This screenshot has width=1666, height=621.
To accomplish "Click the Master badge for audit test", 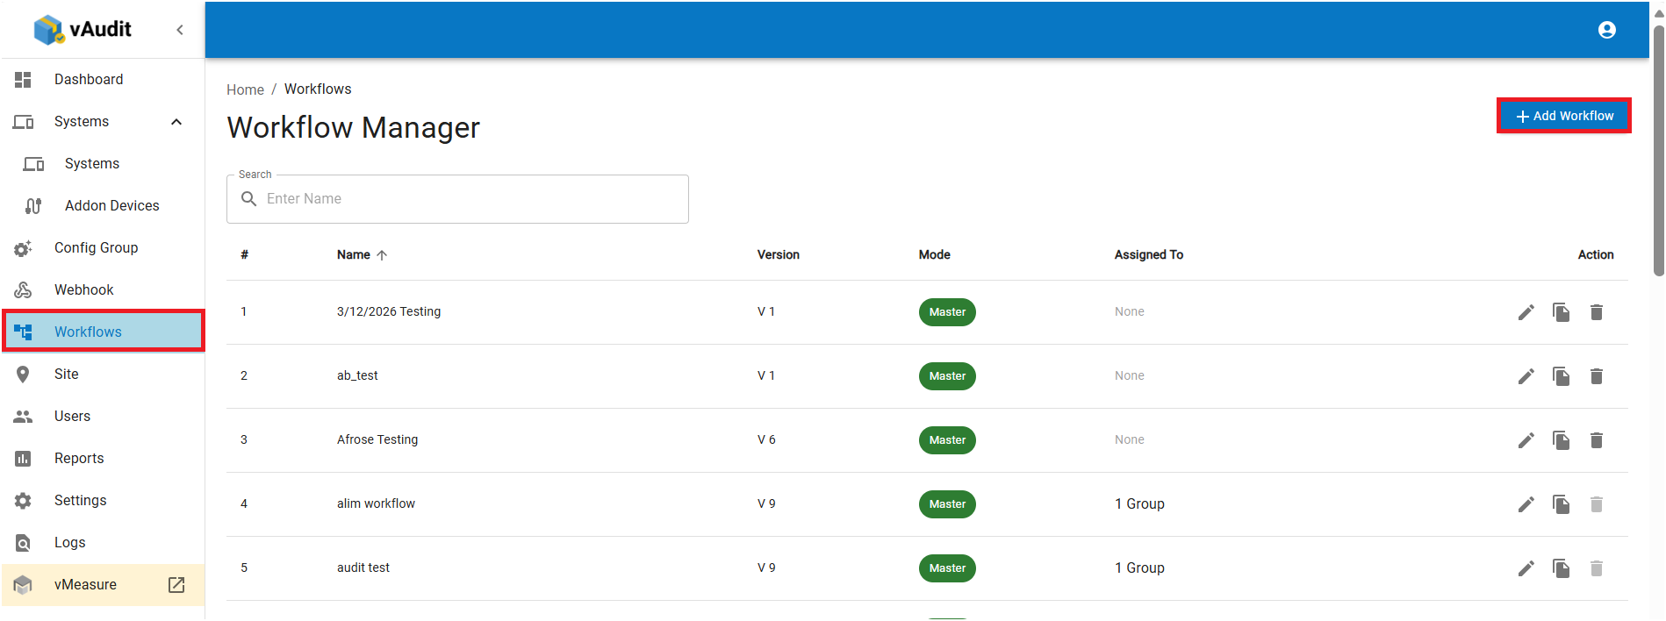I will point(947,568).
